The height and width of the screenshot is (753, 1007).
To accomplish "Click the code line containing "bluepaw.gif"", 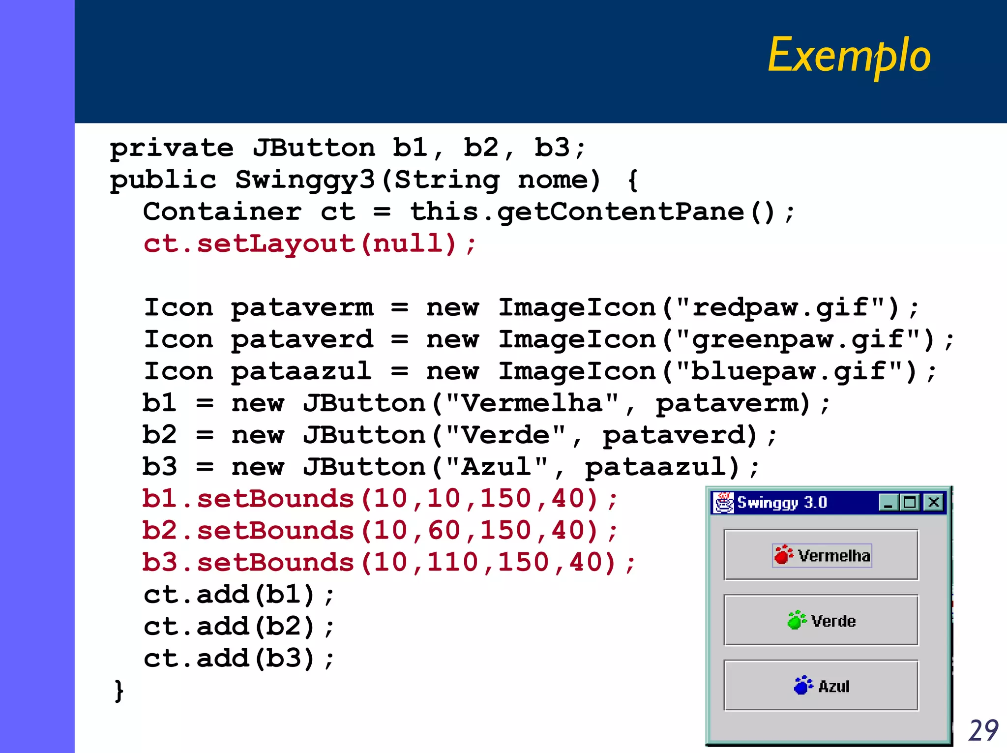I will (x=540, y=372).
